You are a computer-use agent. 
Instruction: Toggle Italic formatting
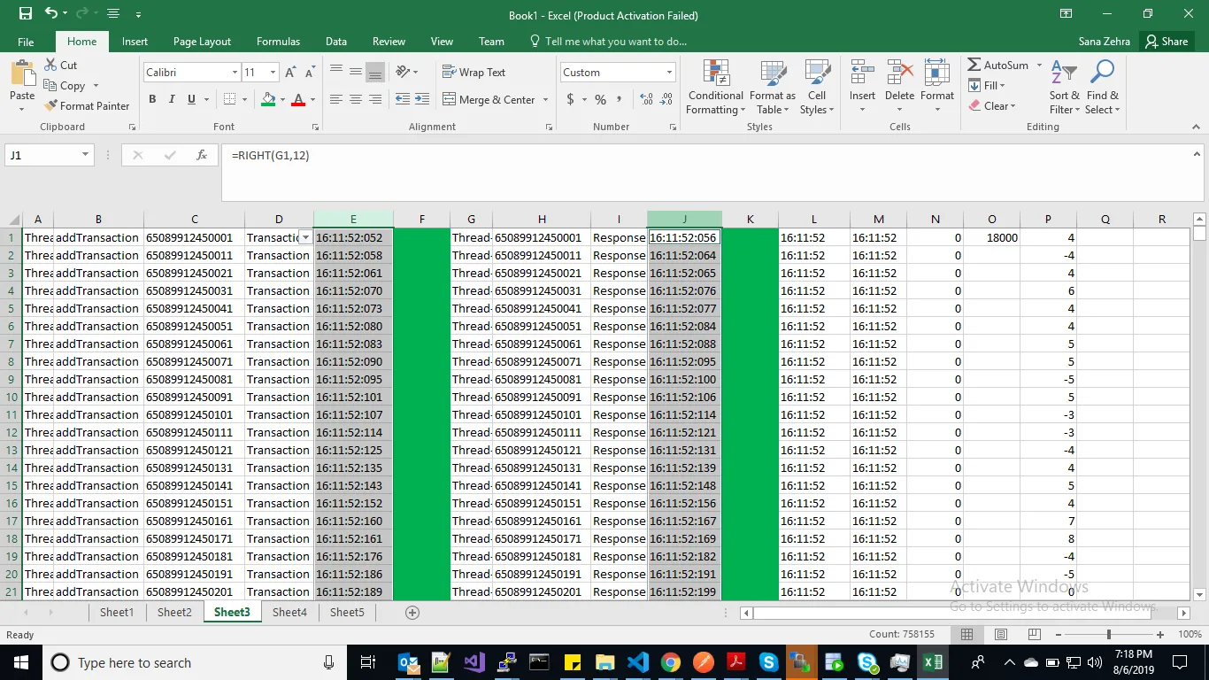pos(172,100)
